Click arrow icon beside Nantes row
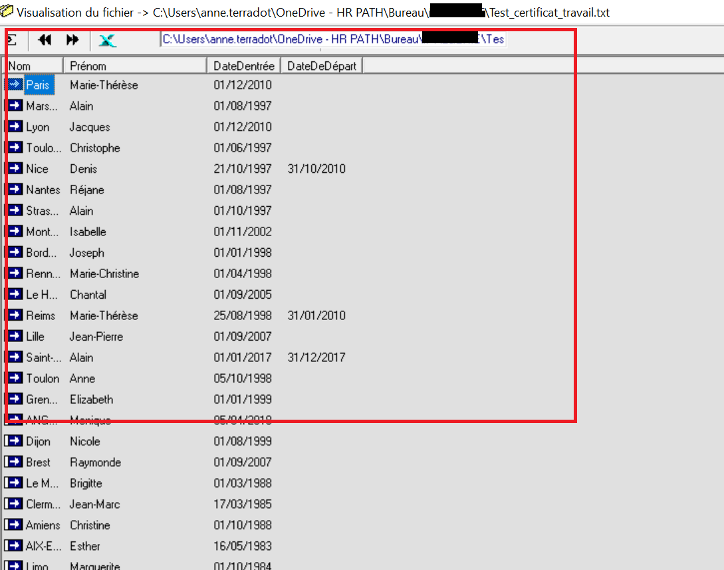724x570 pixels. pos(14,190)
